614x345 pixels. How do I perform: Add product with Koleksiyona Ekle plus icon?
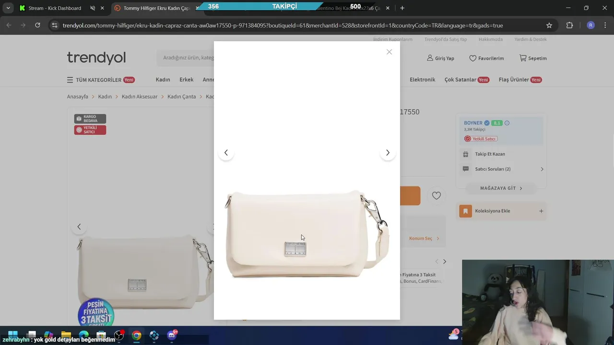pos(541,211)
